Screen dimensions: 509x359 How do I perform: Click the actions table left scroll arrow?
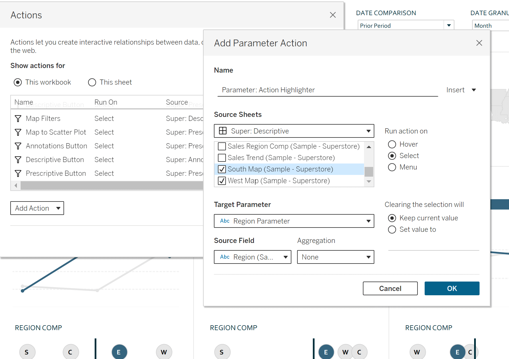(x=16, y=186)
